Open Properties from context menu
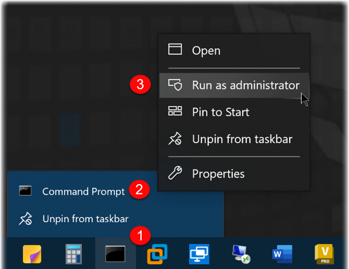The image size is (349, 269). coord(234,174)
